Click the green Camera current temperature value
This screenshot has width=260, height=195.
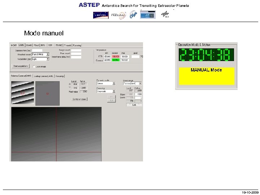(x=116, y=60)
